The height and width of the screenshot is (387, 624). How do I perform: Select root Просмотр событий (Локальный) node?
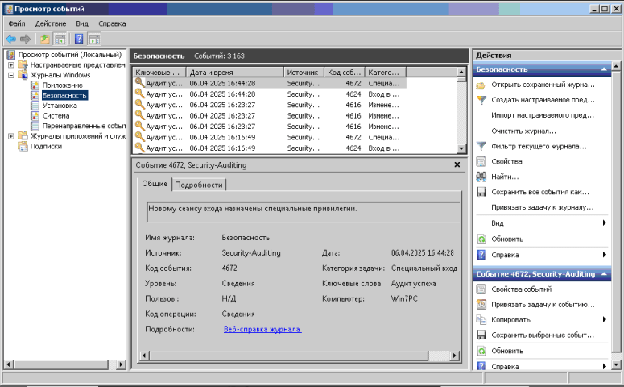[x=69, y=55]
